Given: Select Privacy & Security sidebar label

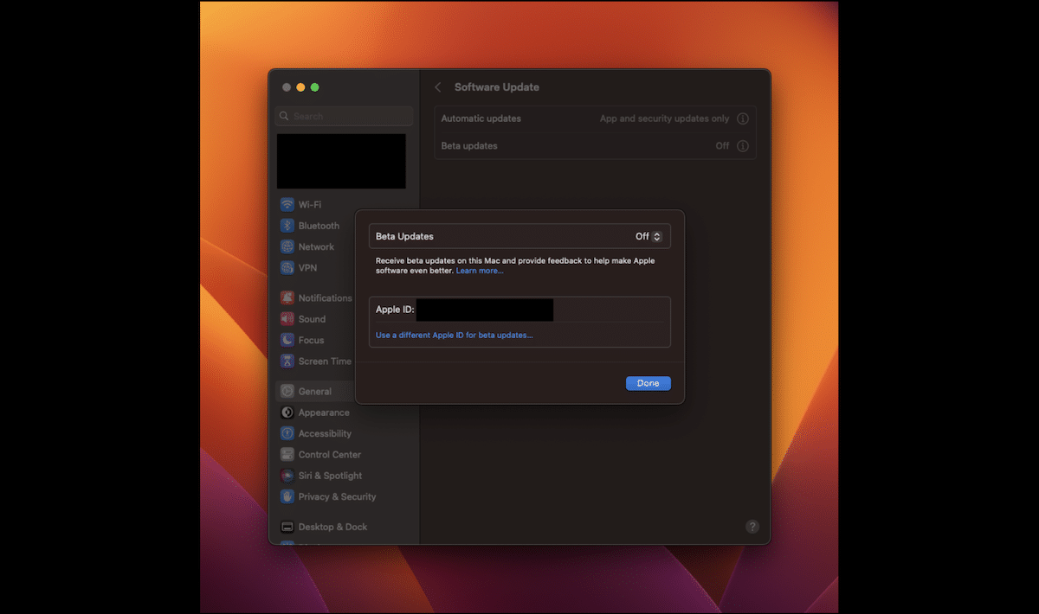Looking at the screenshot, I should pos(337,496).
